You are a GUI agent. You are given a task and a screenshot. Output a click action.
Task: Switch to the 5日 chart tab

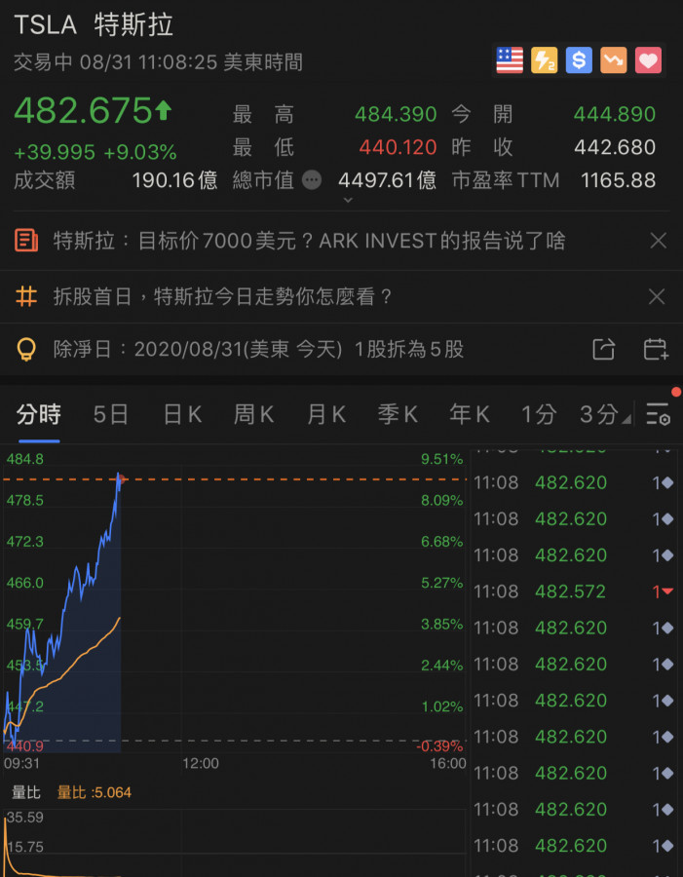tap(111, 414)
